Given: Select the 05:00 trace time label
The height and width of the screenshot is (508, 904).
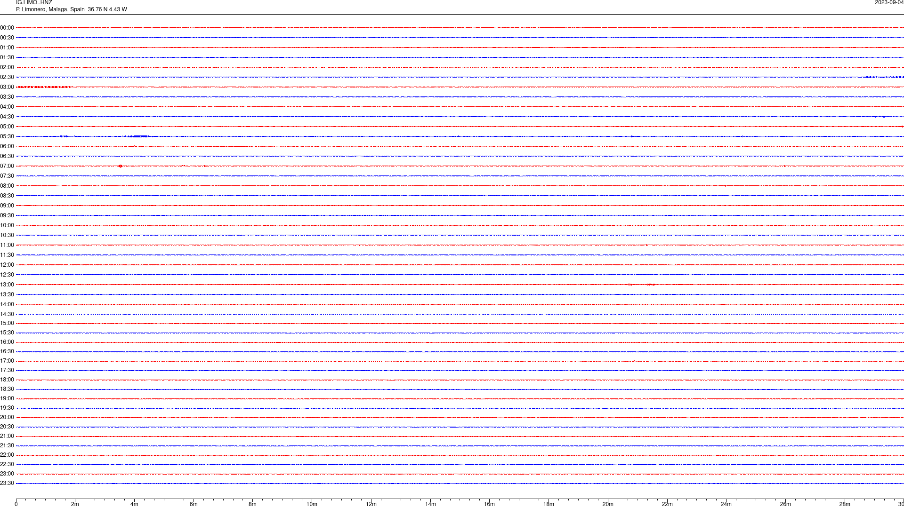Looking at the screenshot, I should coord(7,127).
